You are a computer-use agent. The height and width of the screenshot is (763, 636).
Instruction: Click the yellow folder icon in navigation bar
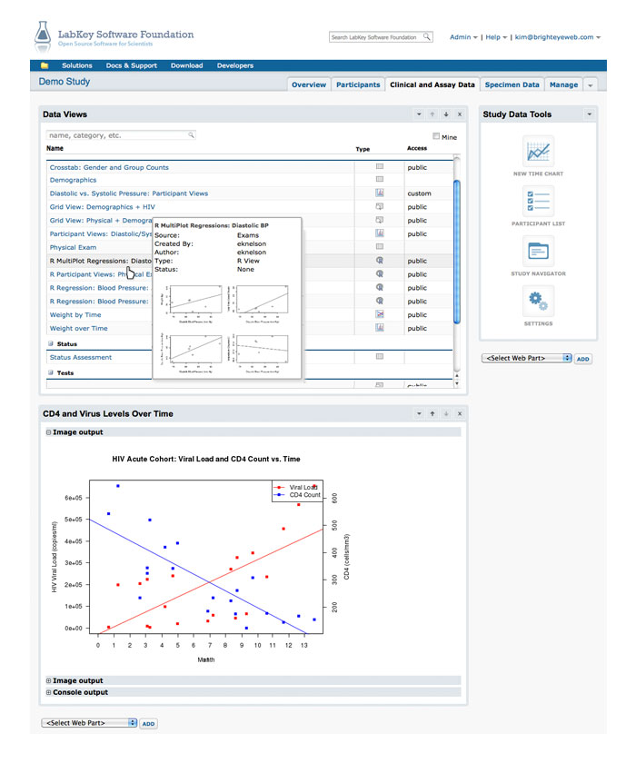[45, 65]
